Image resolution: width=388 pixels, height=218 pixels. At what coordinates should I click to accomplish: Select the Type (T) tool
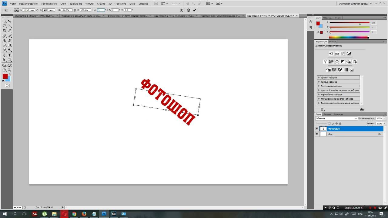coord(10,55)
